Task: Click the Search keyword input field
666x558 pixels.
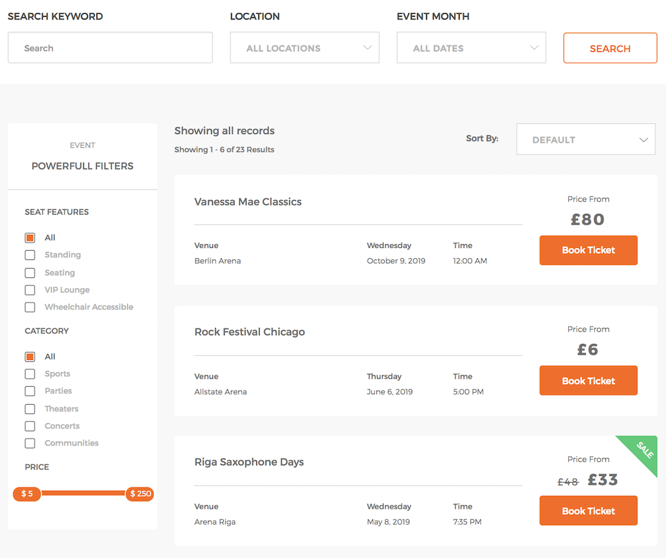Action: 110,48
